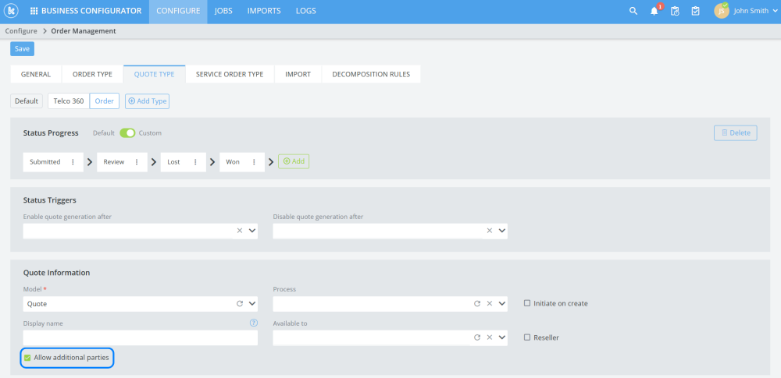Select the Order quote type
The height and width of the screenshot is (378, 781).
[105, 101]
